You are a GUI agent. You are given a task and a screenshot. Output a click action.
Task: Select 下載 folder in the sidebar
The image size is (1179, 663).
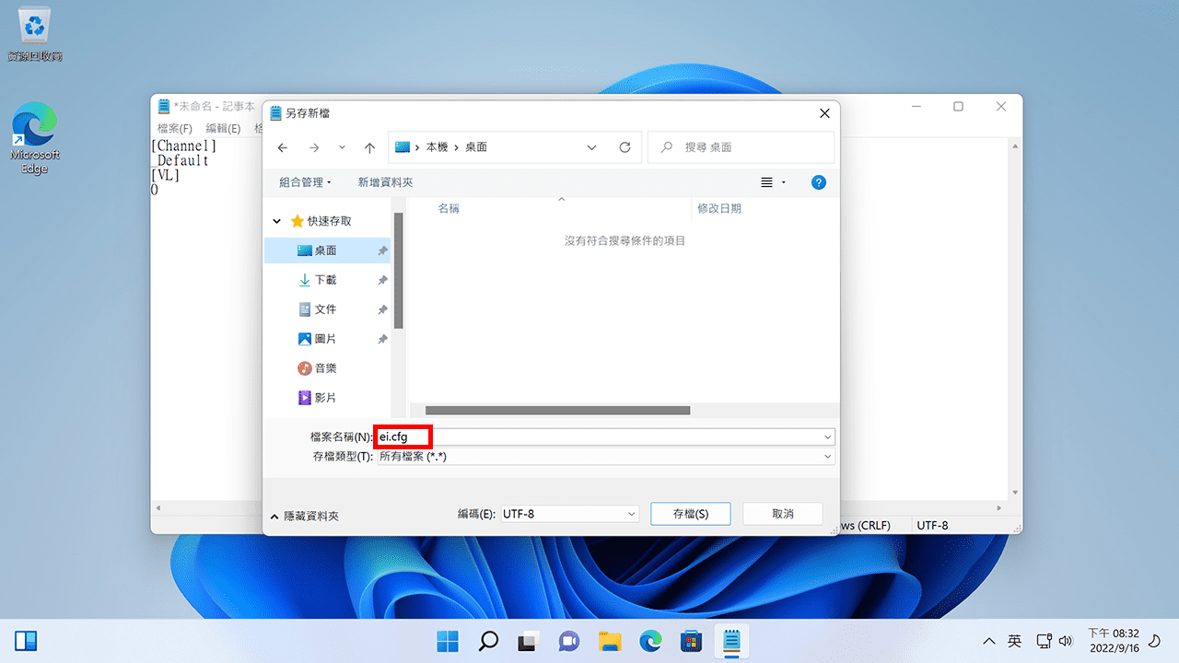click(x=325, y=280)
